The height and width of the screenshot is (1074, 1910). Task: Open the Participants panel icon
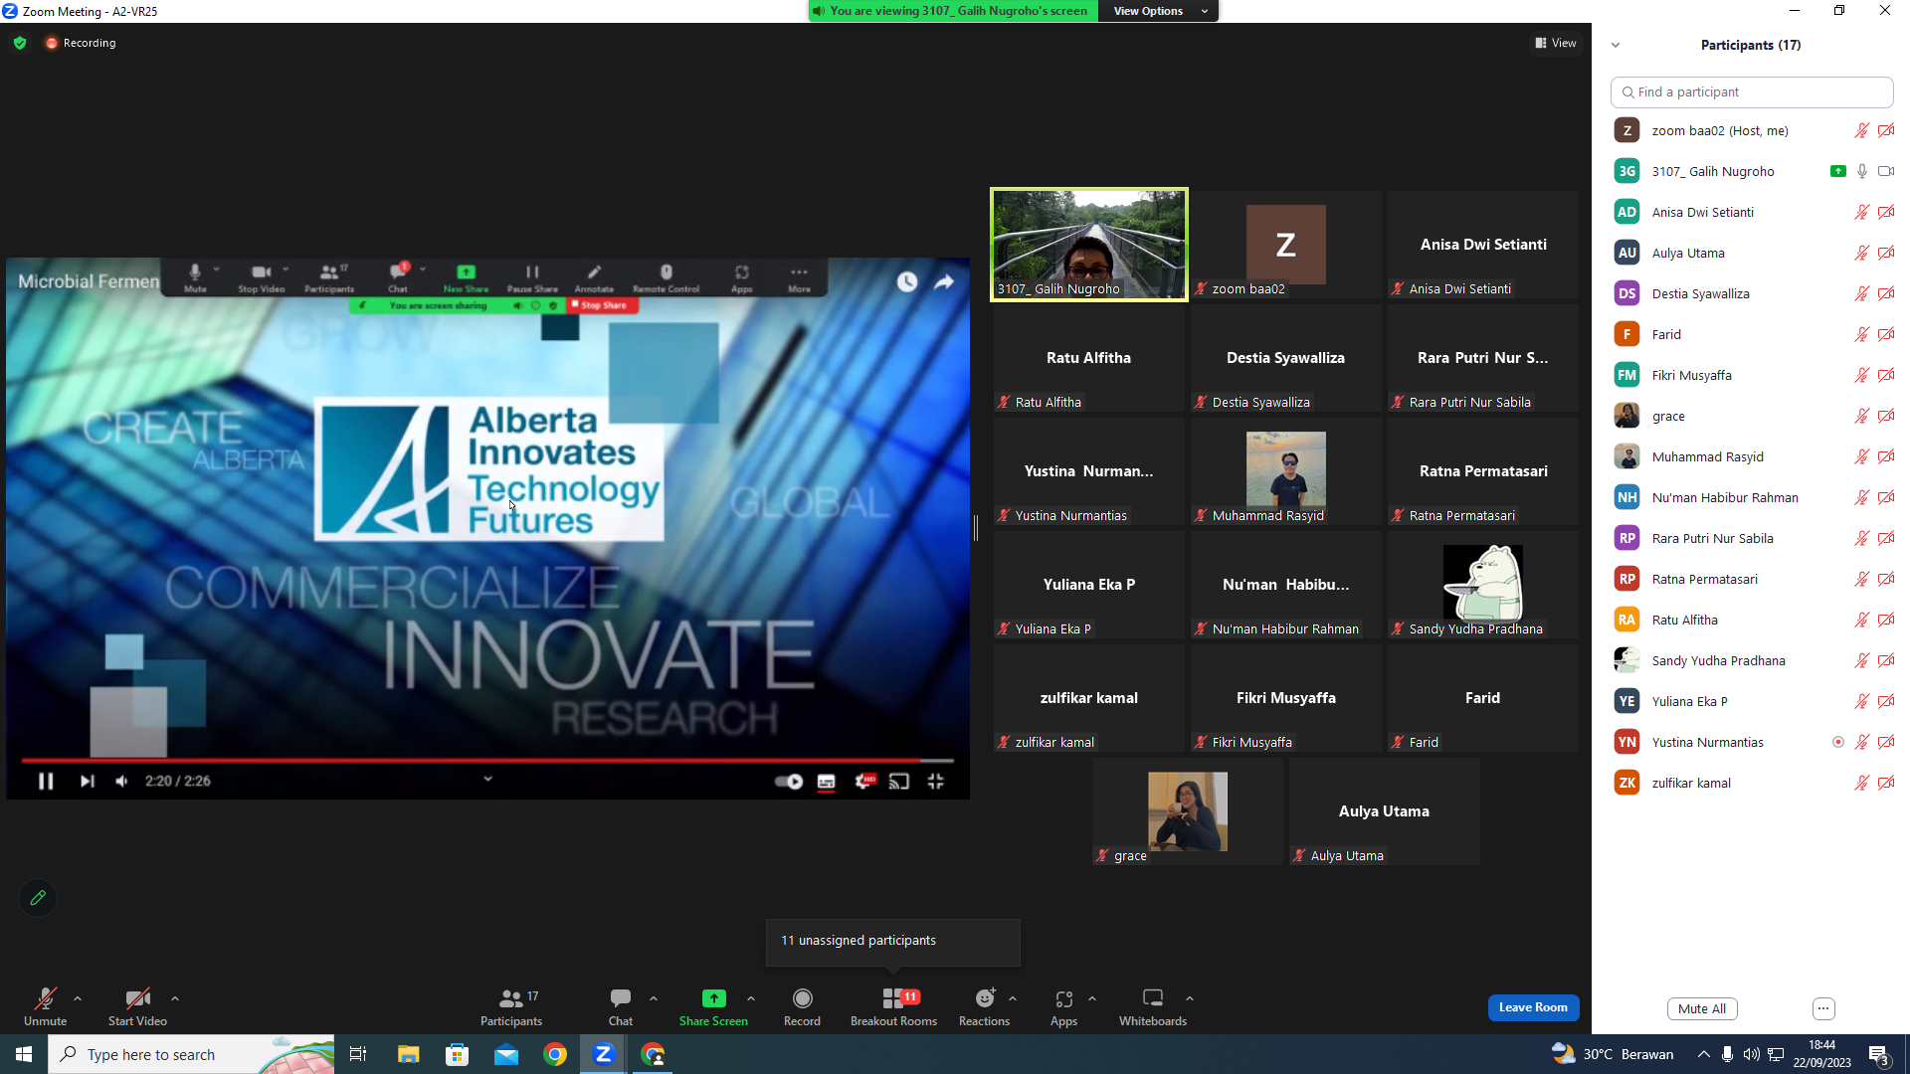[511, 998]
